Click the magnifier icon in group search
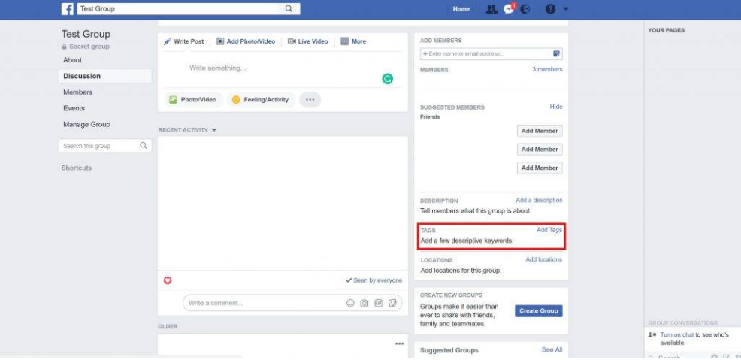 (144, 146)
